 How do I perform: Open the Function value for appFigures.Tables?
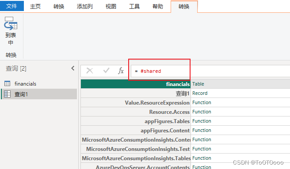point(202,121)
